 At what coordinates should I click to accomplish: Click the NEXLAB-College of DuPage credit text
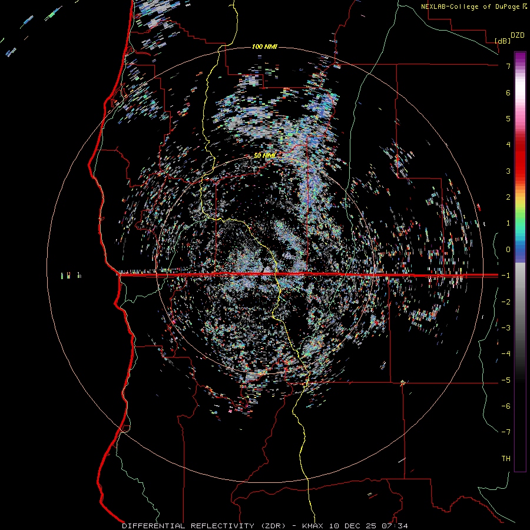point(470,6)
